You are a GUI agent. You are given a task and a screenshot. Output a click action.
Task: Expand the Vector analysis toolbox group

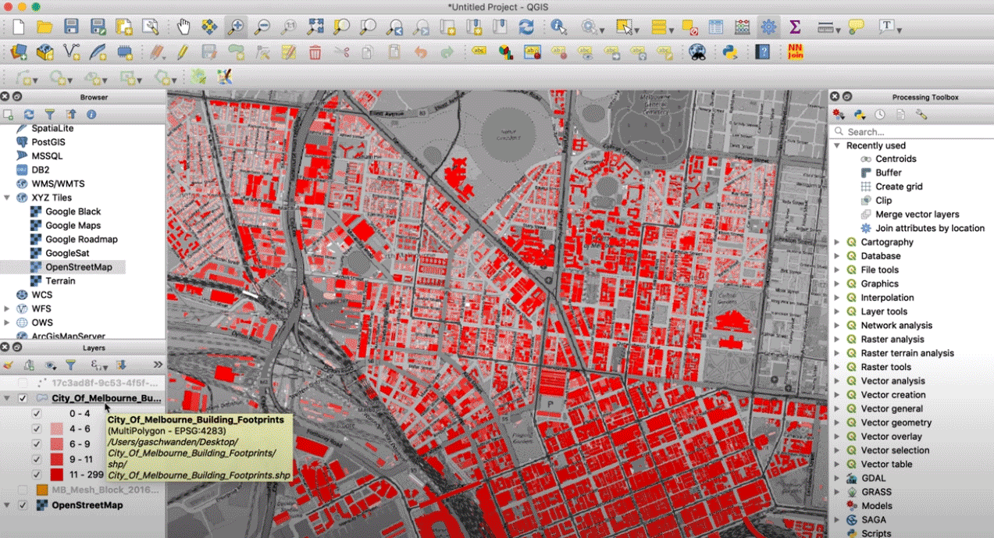click(x=837, y=381)
